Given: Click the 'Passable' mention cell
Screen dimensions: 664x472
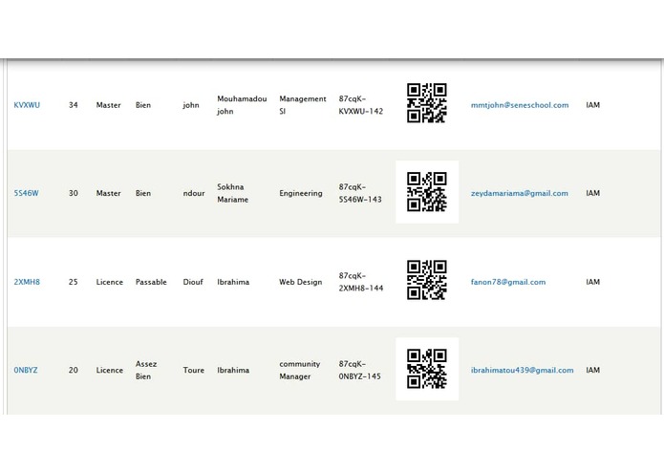Looking at the screenshot, I should coord(151,282).
